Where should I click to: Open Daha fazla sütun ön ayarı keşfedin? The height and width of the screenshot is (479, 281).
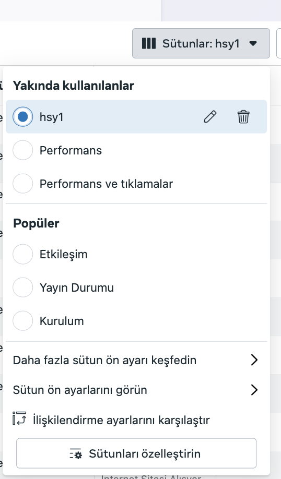(136, 360)
